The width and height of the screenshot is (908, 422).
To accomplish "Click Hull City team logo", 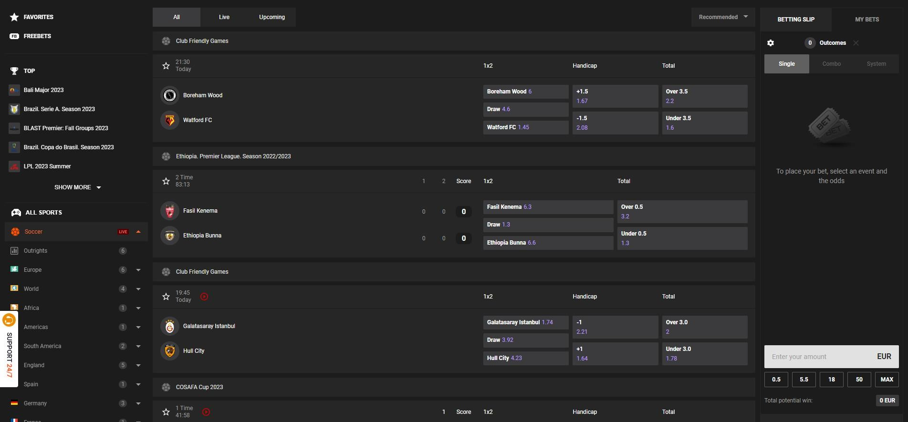I will click(169, 351).
